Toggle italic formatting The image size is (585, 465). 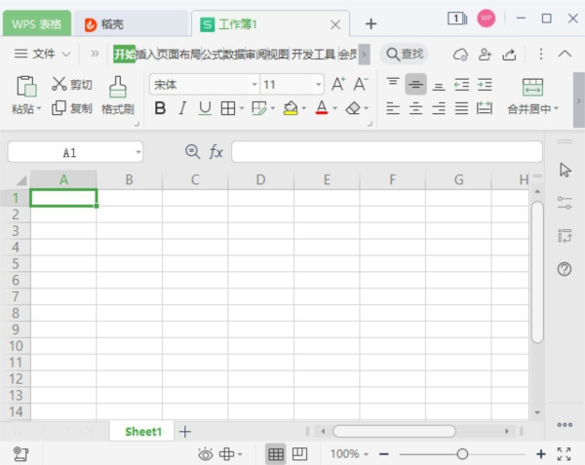pos(182,108)
